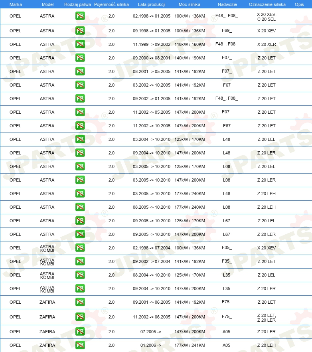Click the date range 08.2004 -> 10.2010
Image resolution: width=312 pixels, height=352 pixels.
(x=152, y=275)
